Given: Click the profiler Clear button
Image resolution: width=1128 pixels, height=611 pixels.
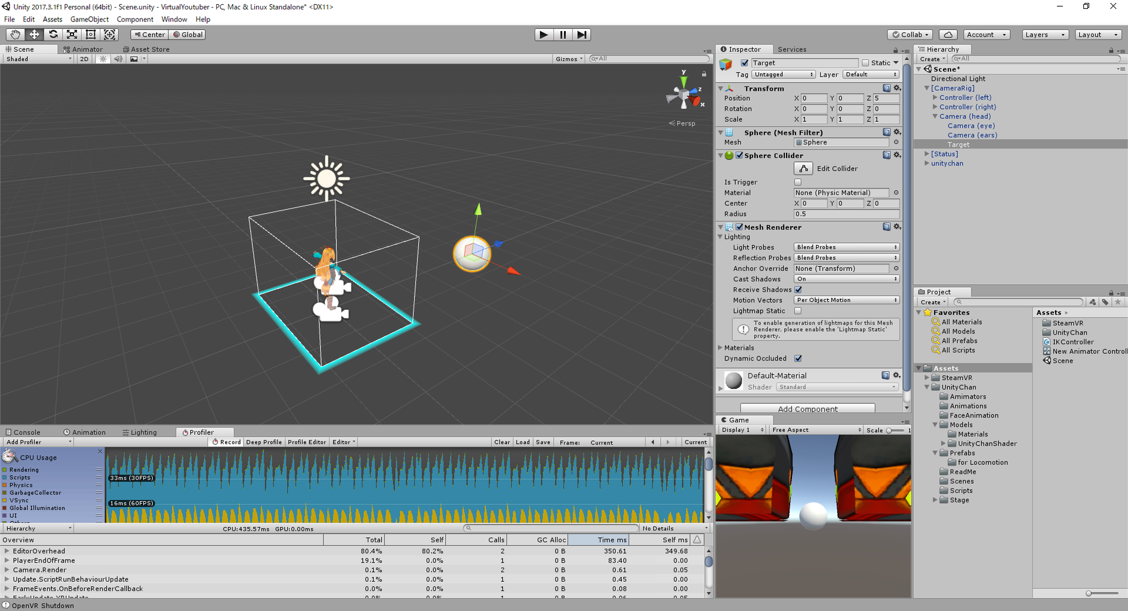Looking at the screenshot, I should [x=502, y=442].
